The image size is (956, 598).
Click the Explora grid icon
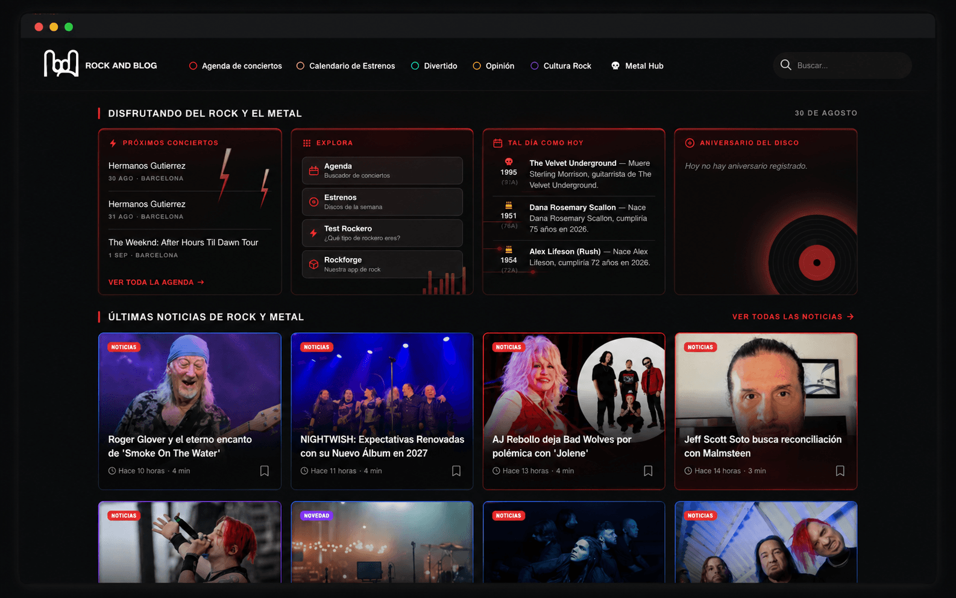click(x=307, y=143)
